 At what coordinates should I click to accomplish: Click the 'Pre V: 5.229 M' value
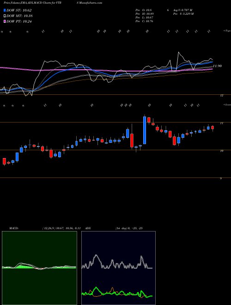tap(183, 14)
